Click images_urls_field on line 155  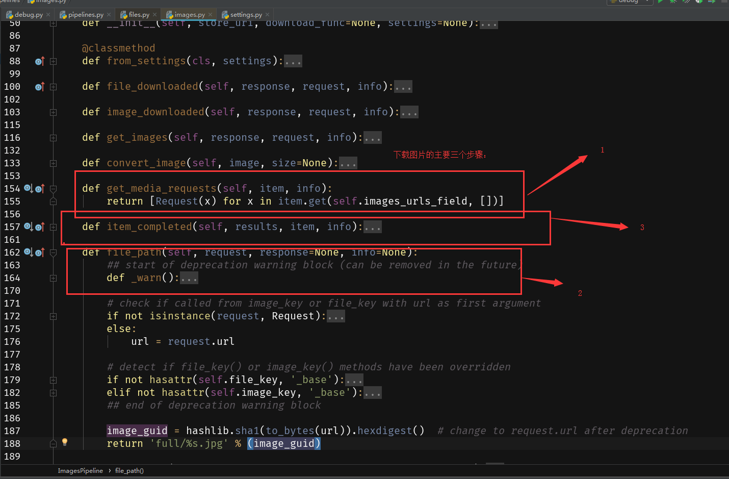coord(415,201)
